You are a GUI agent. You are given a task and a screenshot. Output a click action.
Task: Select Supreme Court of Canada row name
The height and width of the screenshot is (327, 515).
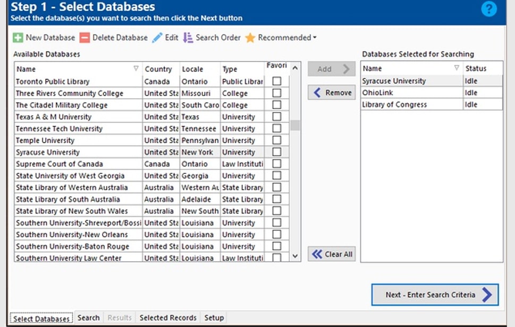(x=59, y=164)
